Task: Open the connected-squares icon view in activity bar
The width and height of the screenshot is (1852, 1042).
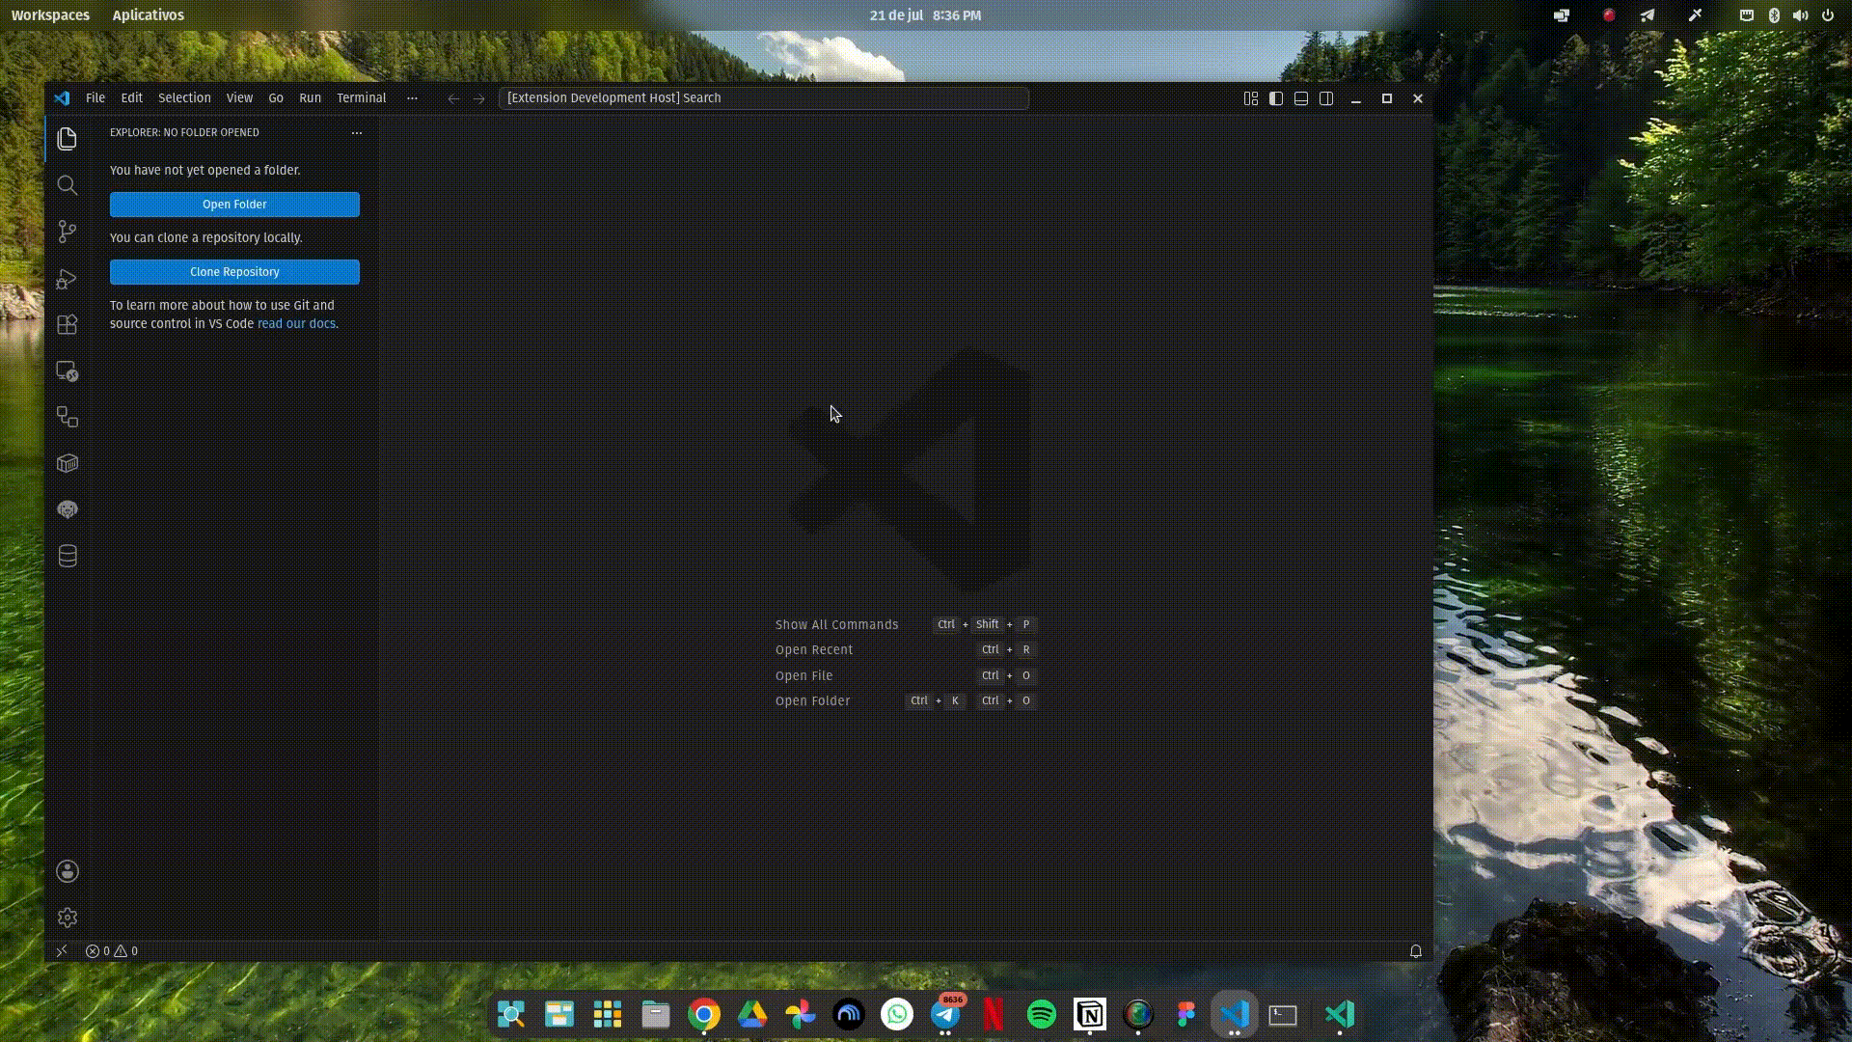Action: pos(67,417)
